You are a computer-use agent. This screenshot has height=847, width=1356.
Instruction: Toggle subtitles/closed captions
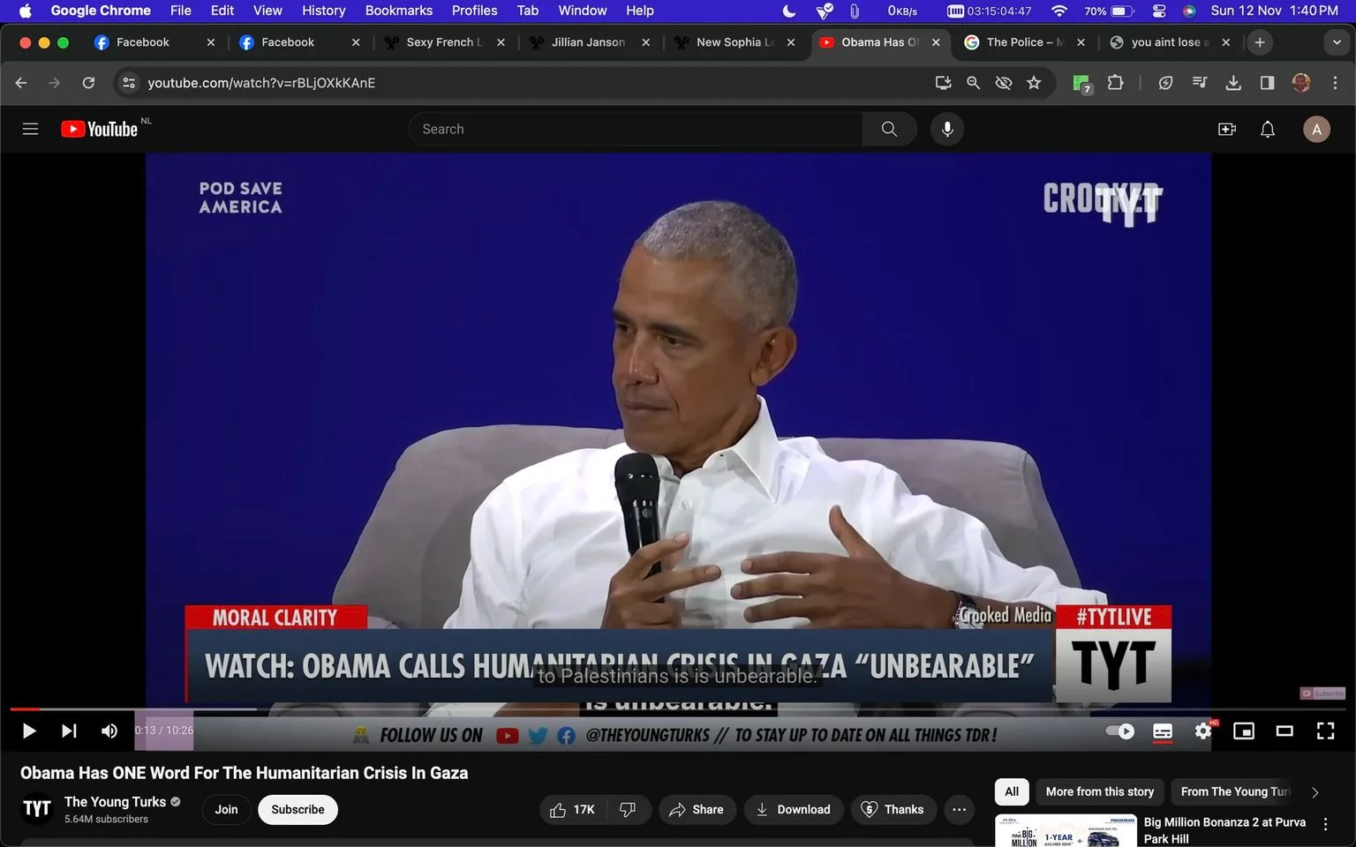coord(1163,731)
